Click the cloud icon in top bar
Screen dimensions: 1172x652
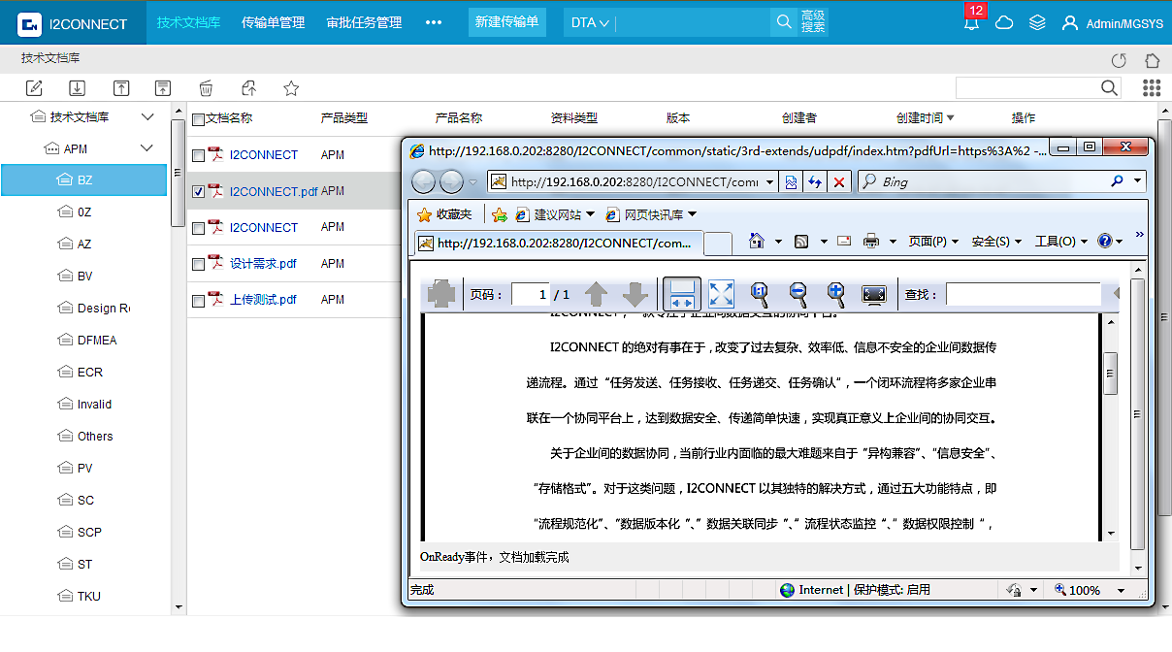pos(1004,22)
